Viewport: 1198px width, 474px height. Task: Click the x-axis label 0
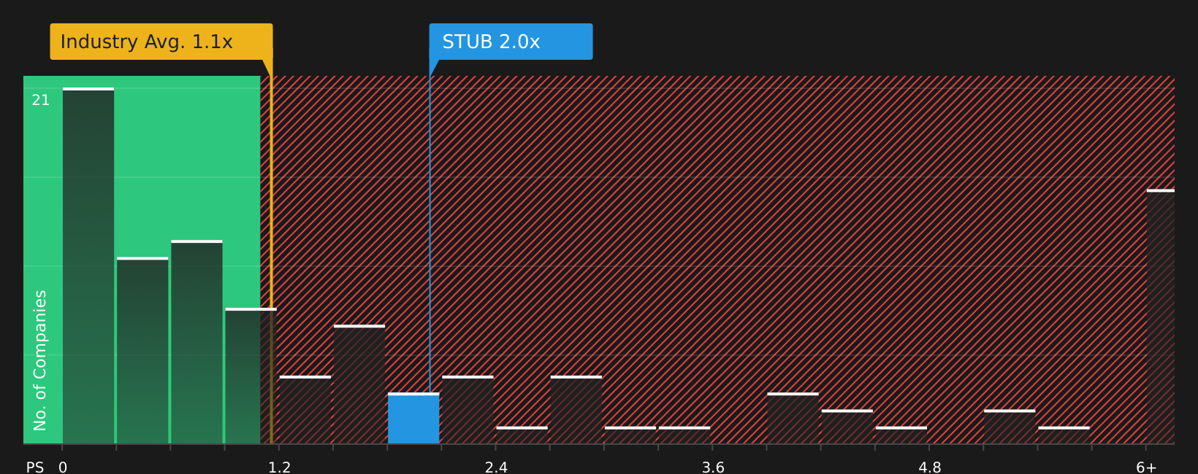click(63, 467)
